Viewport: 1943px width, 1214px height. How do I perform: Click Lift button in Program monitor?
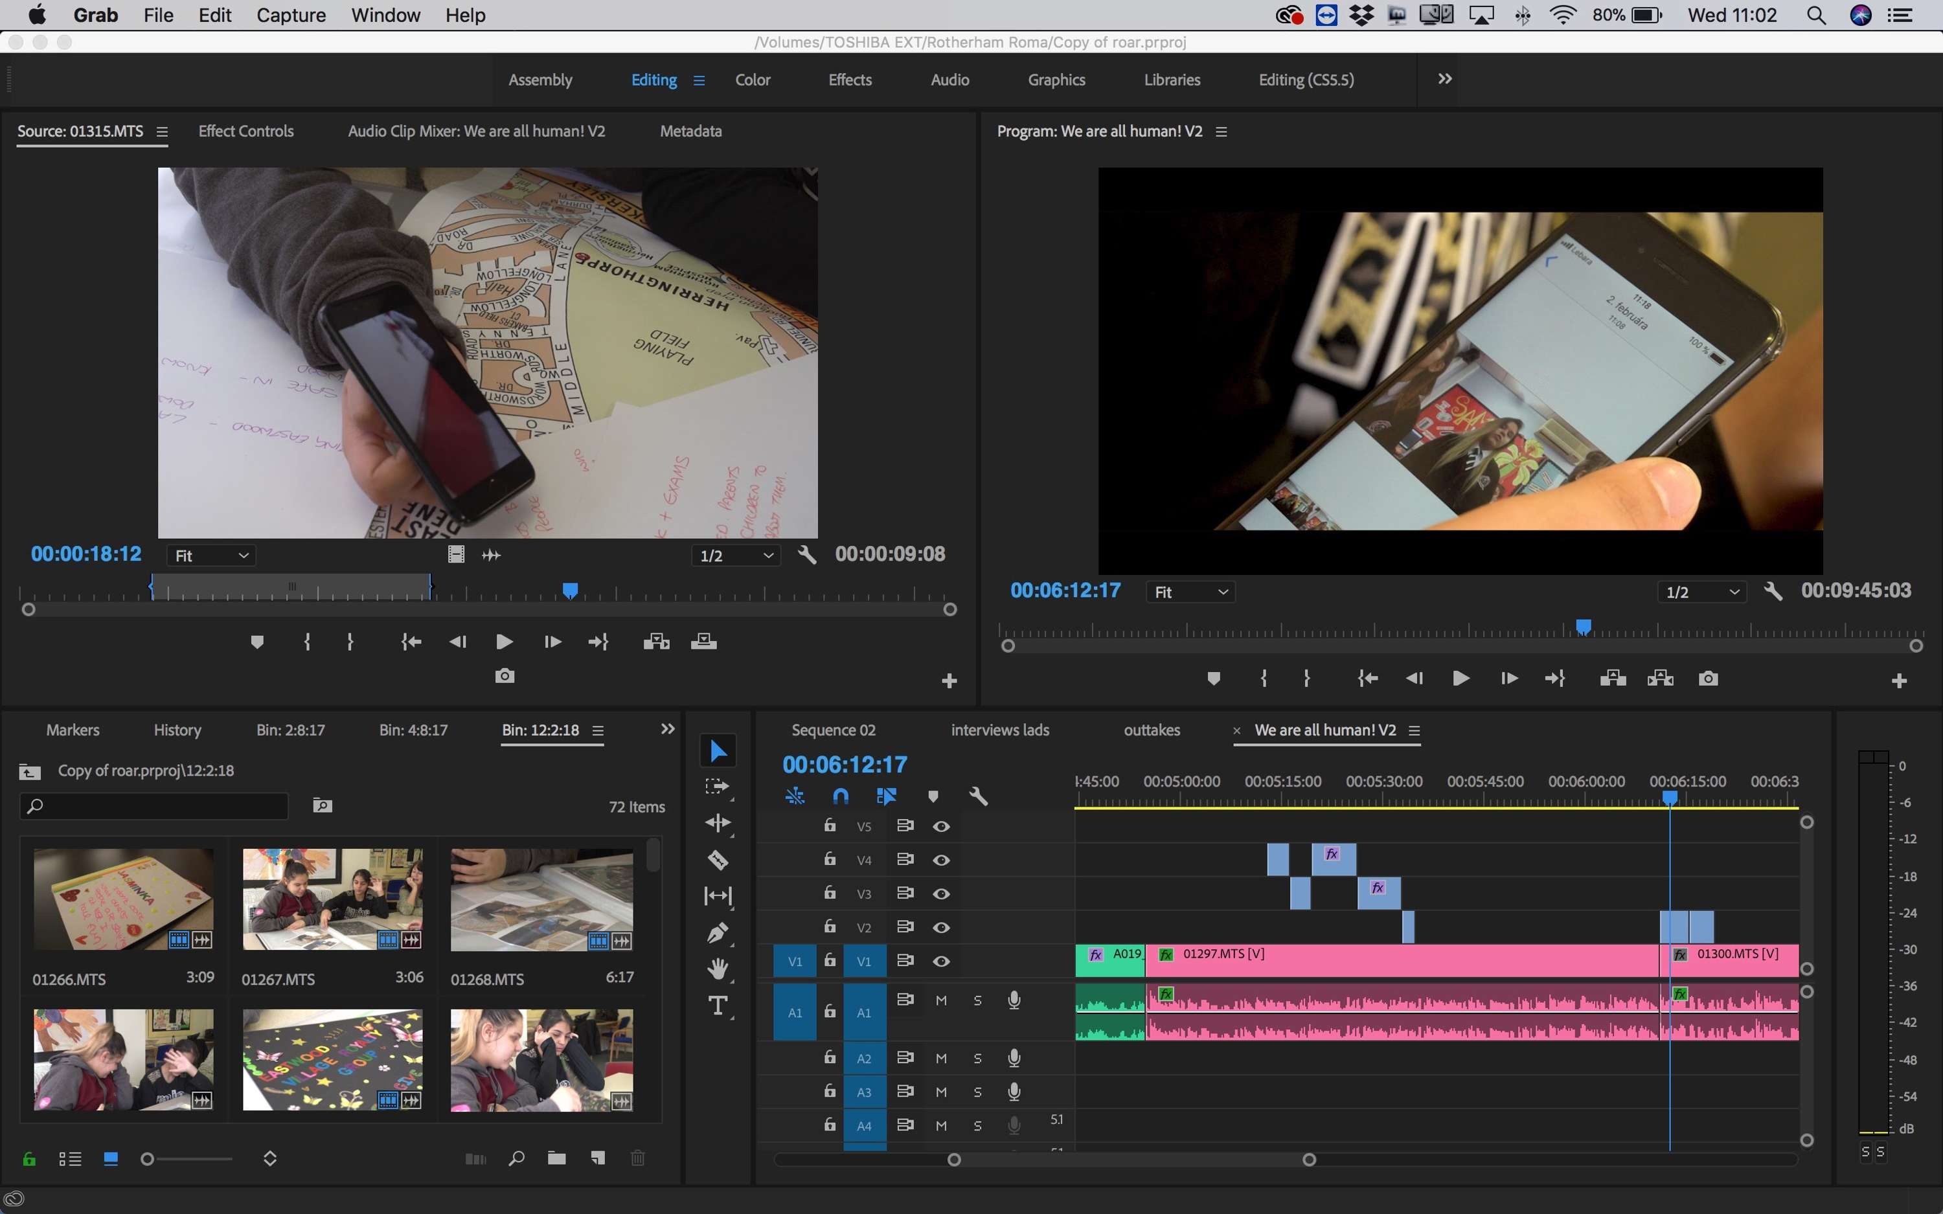coord(1612,679)
